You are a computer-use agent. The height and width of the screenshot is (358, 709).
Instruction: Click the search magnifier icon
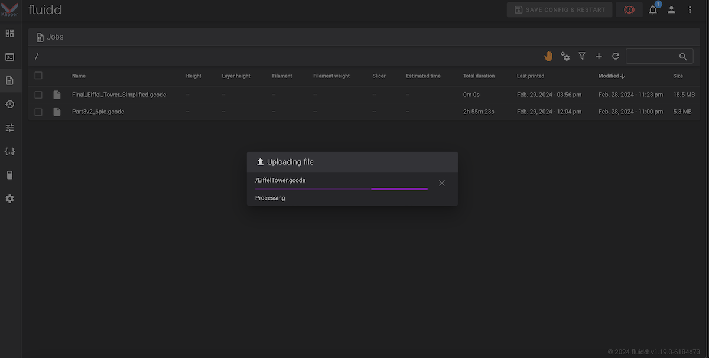(683, 57)
